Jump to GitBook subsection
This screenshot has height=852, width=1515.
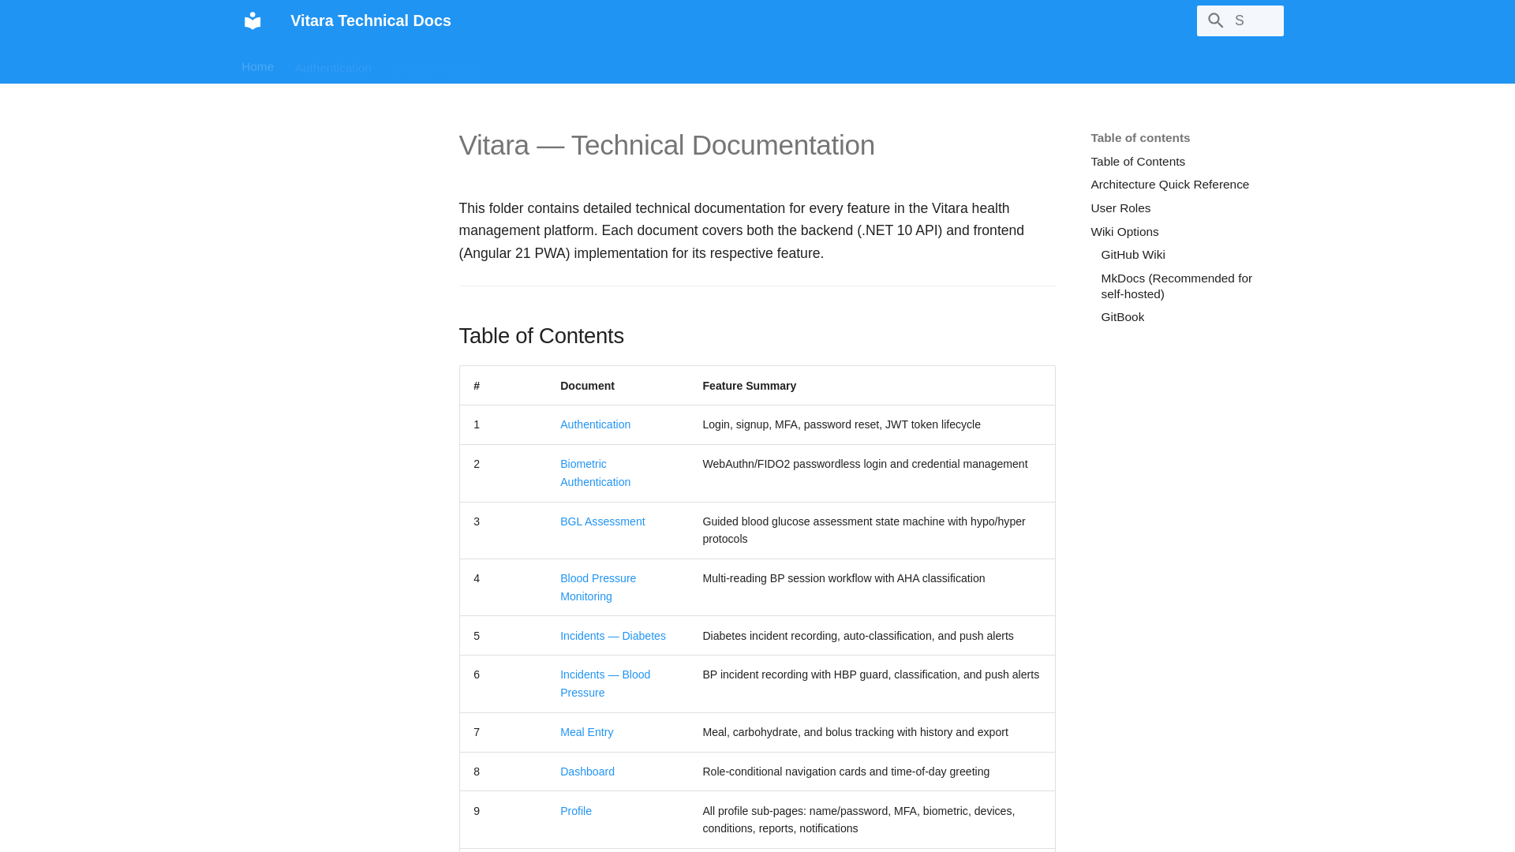tap(1122, 317)
